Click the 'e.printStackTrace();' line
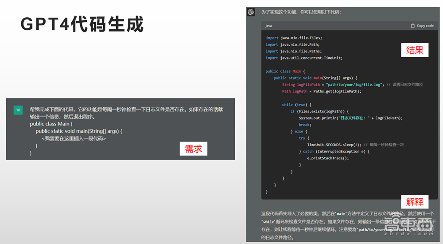 coord(328,158)
